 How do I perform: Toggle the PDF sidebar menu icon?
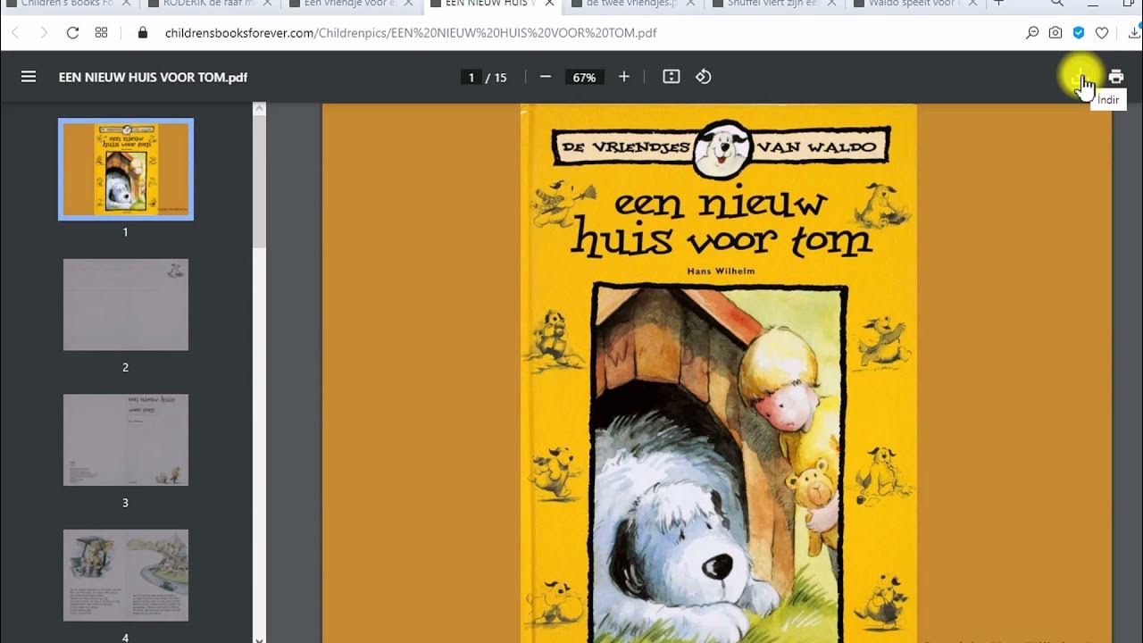(x=29, y=77)
